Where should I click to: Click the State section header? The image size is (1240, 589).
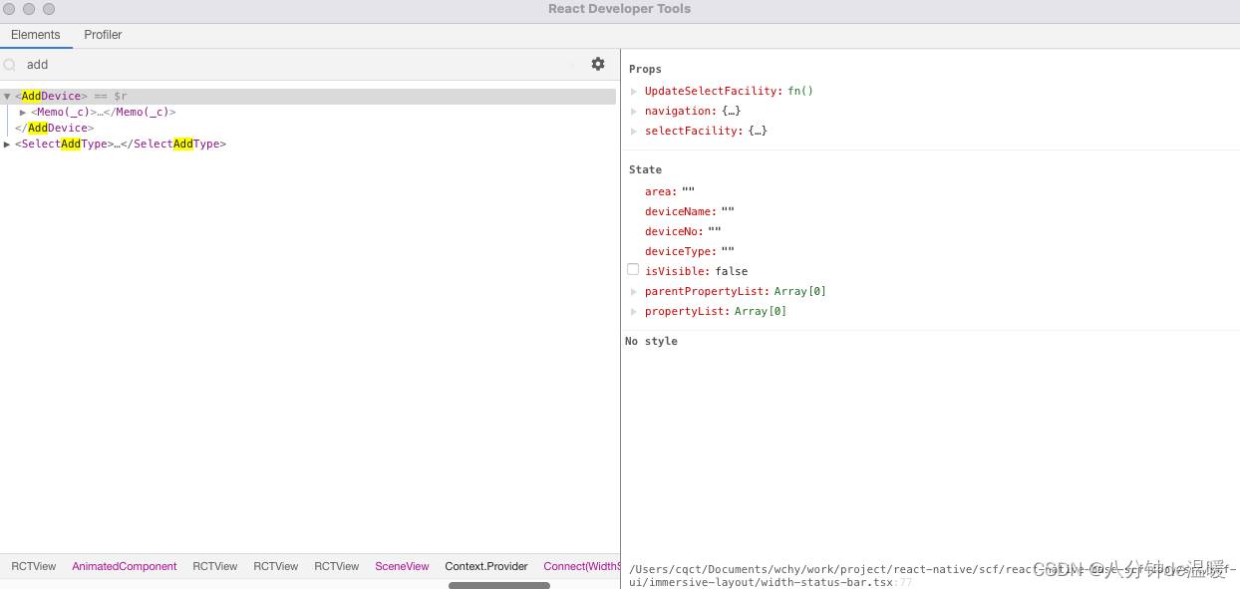coord(645,169)
